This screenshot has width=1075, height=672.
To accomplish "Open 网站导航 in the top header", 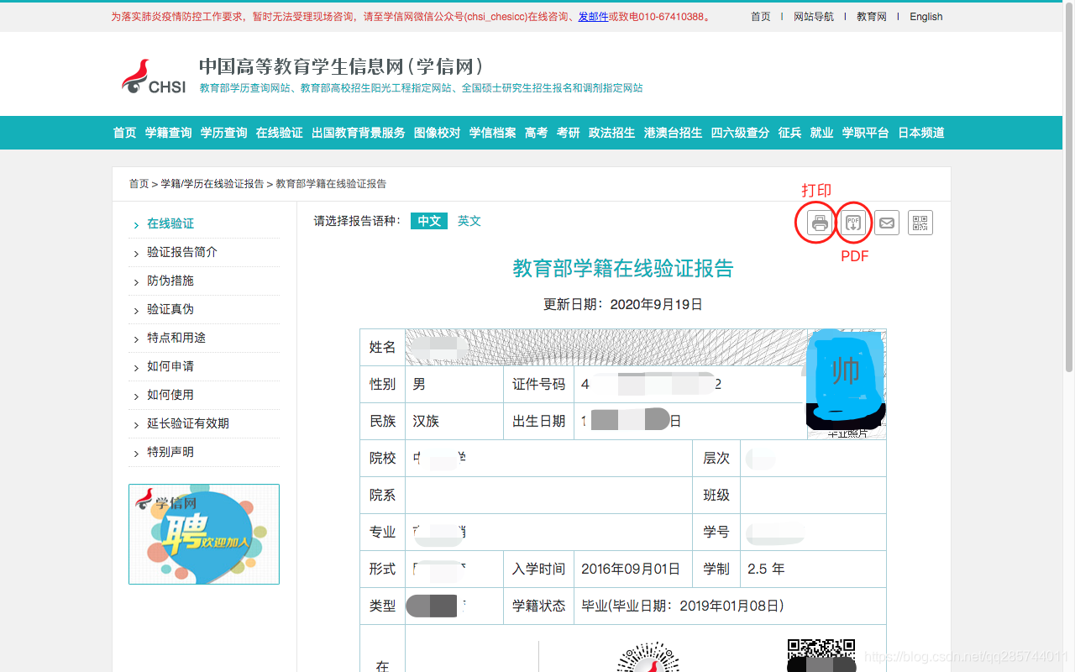I will 814,17.
